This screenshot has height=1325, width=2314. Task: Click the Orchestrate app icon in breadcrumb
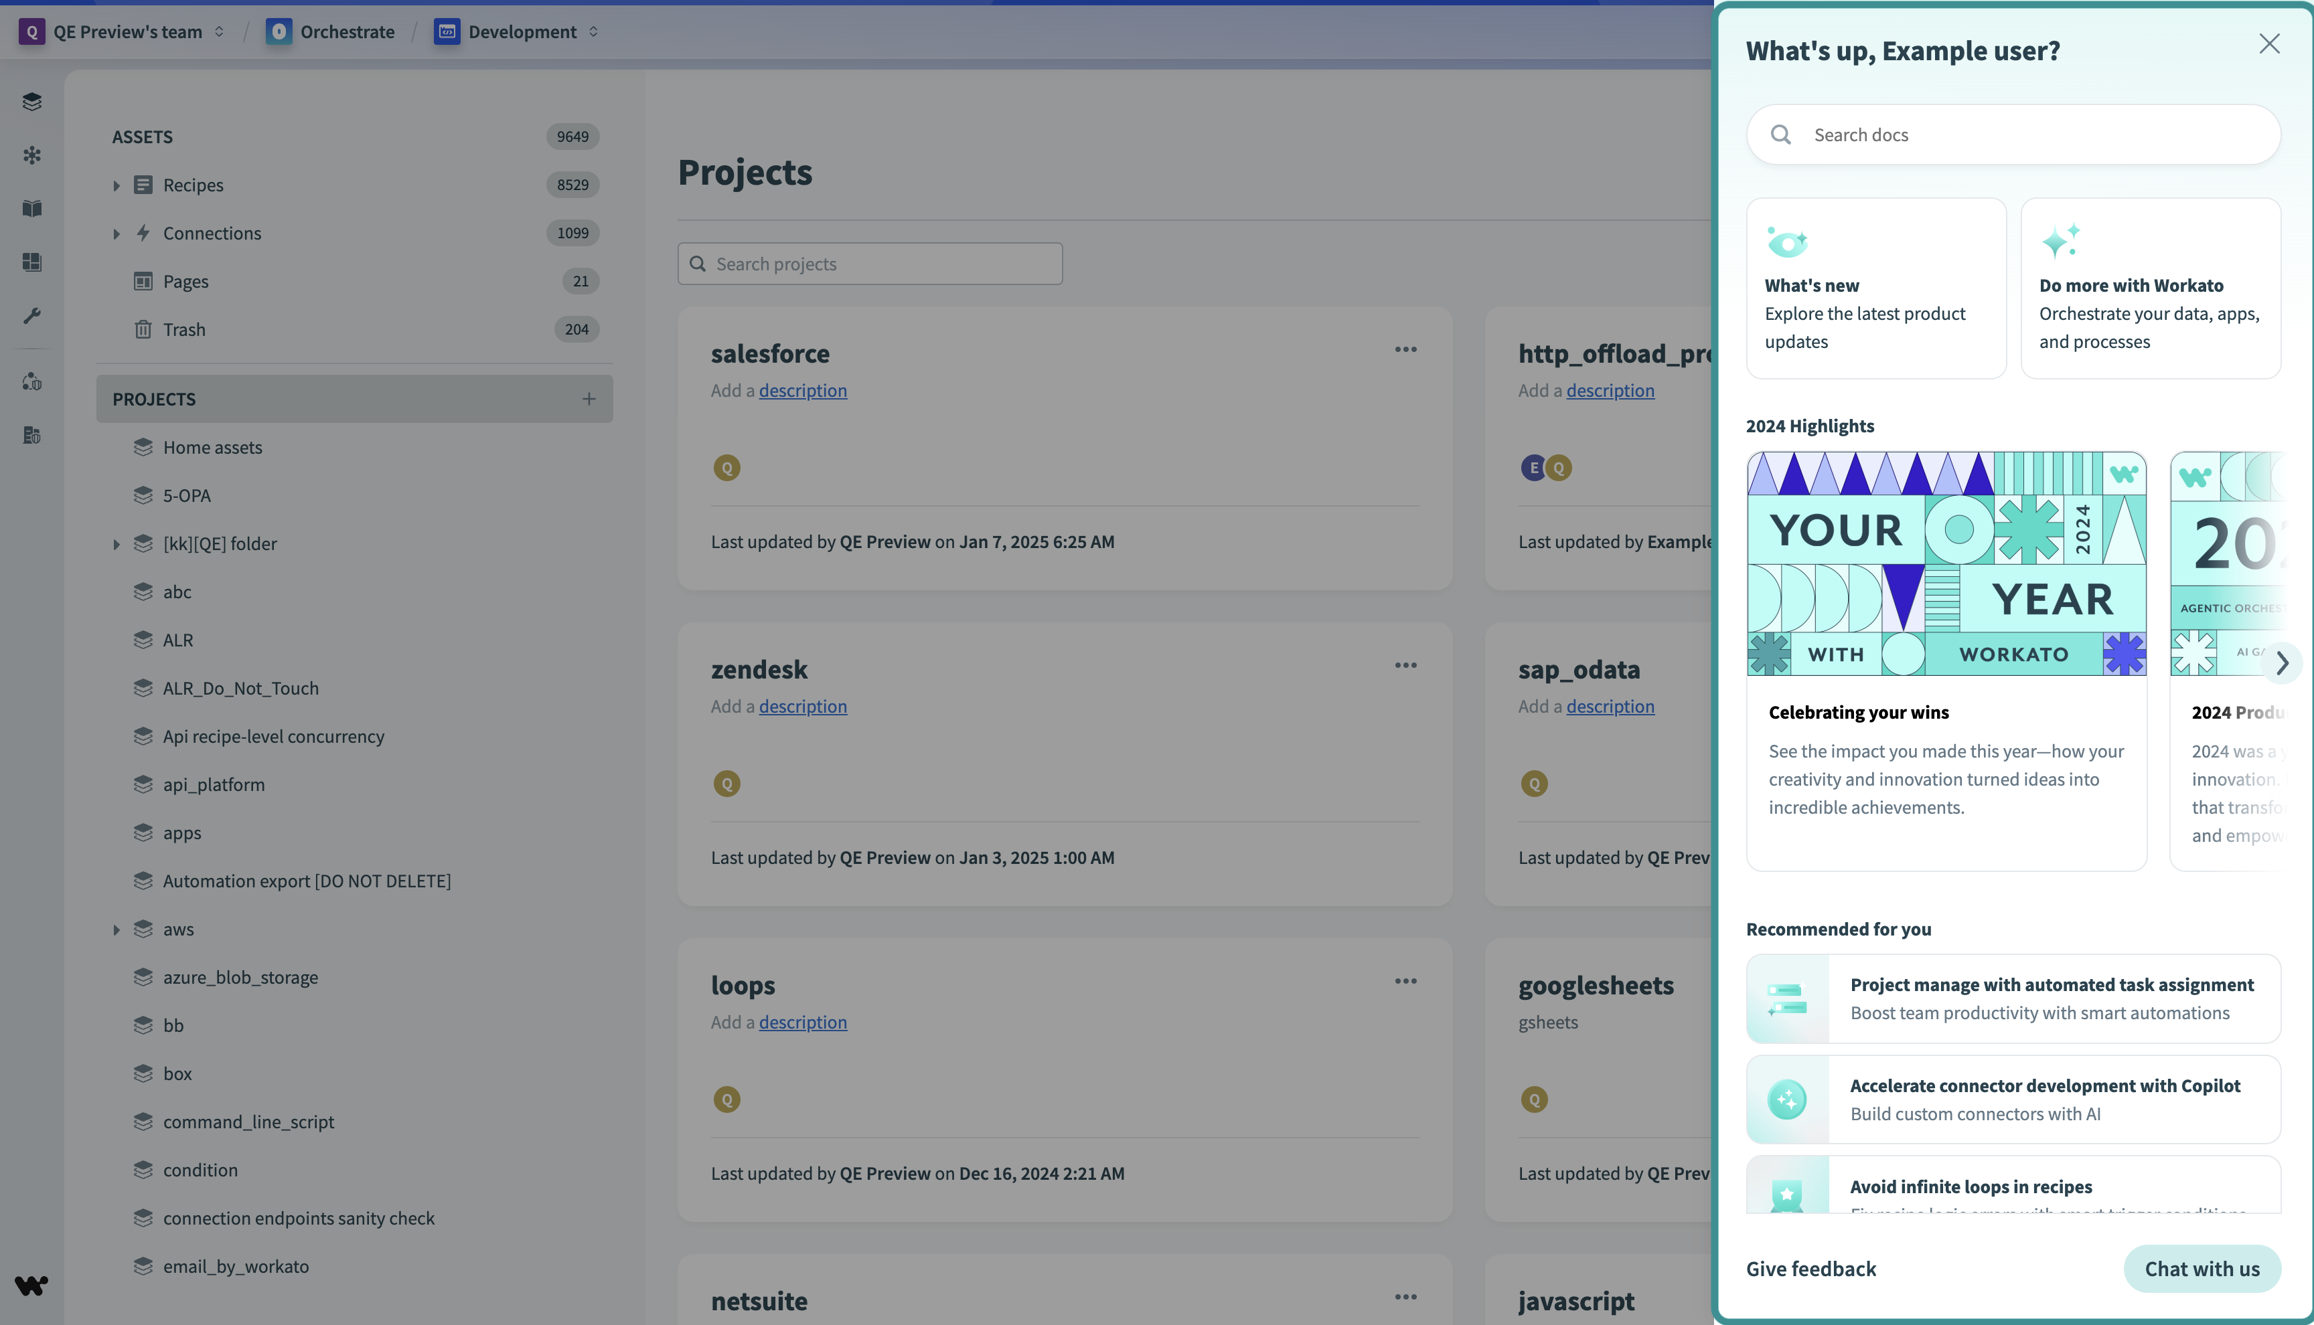coord(279,32)
